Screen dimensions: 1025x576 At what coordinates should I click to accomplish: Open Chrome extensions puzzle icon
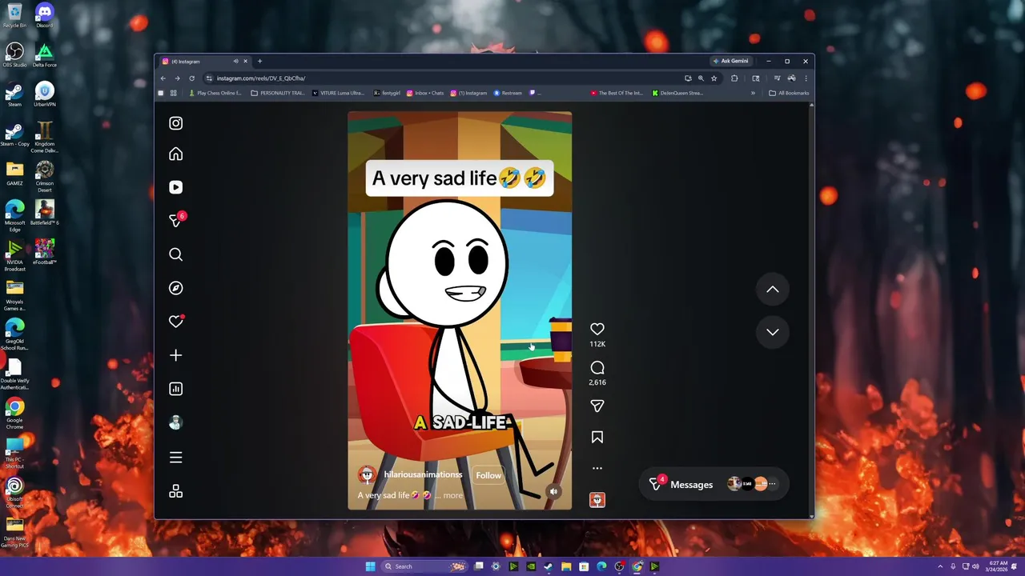[734, 78]
